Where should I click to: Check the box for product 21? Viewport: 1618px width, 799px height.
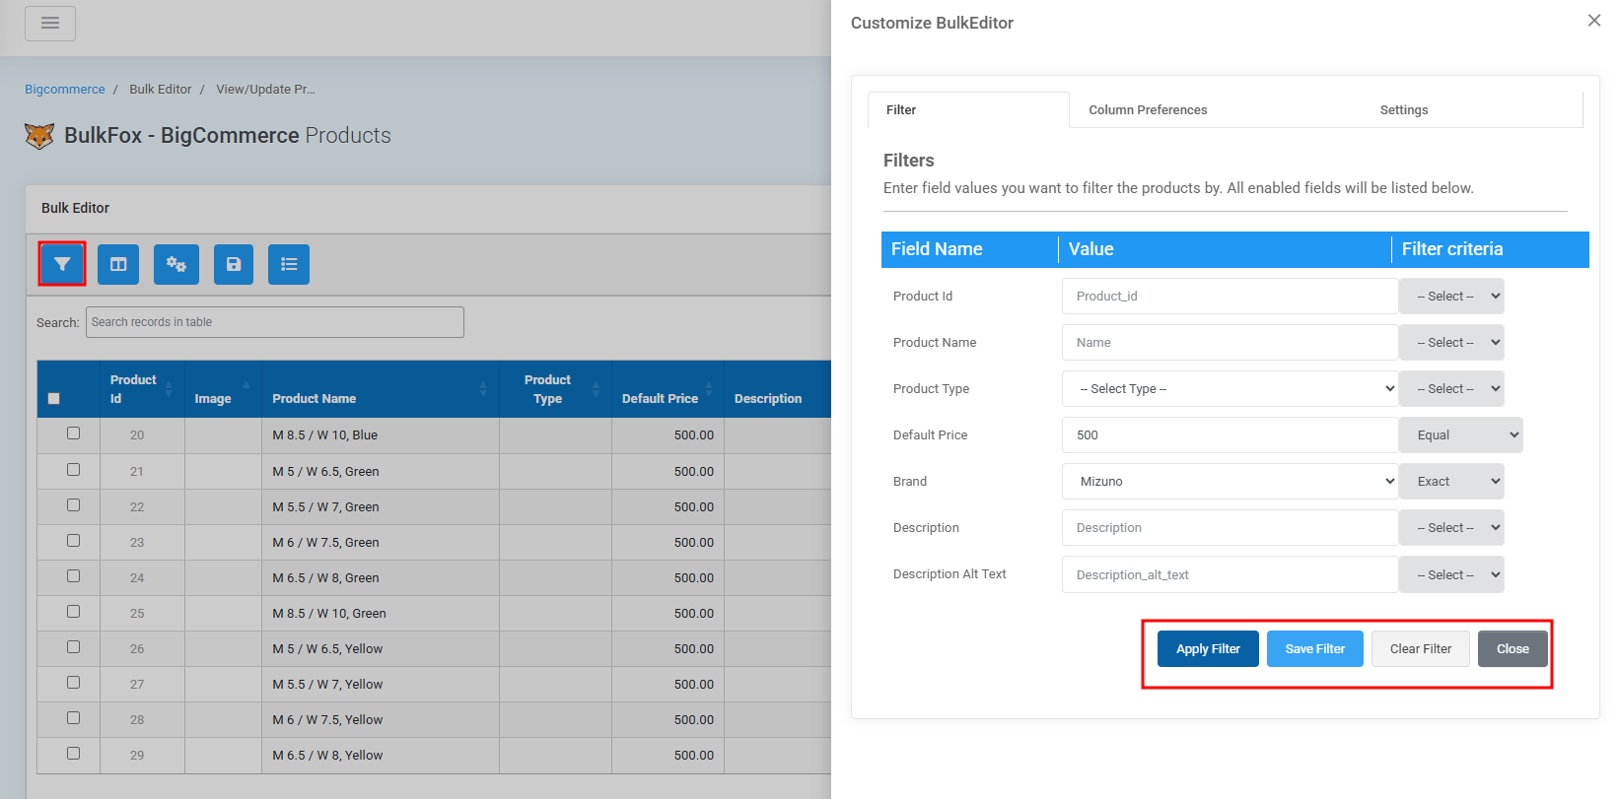[x=73, y=470]
